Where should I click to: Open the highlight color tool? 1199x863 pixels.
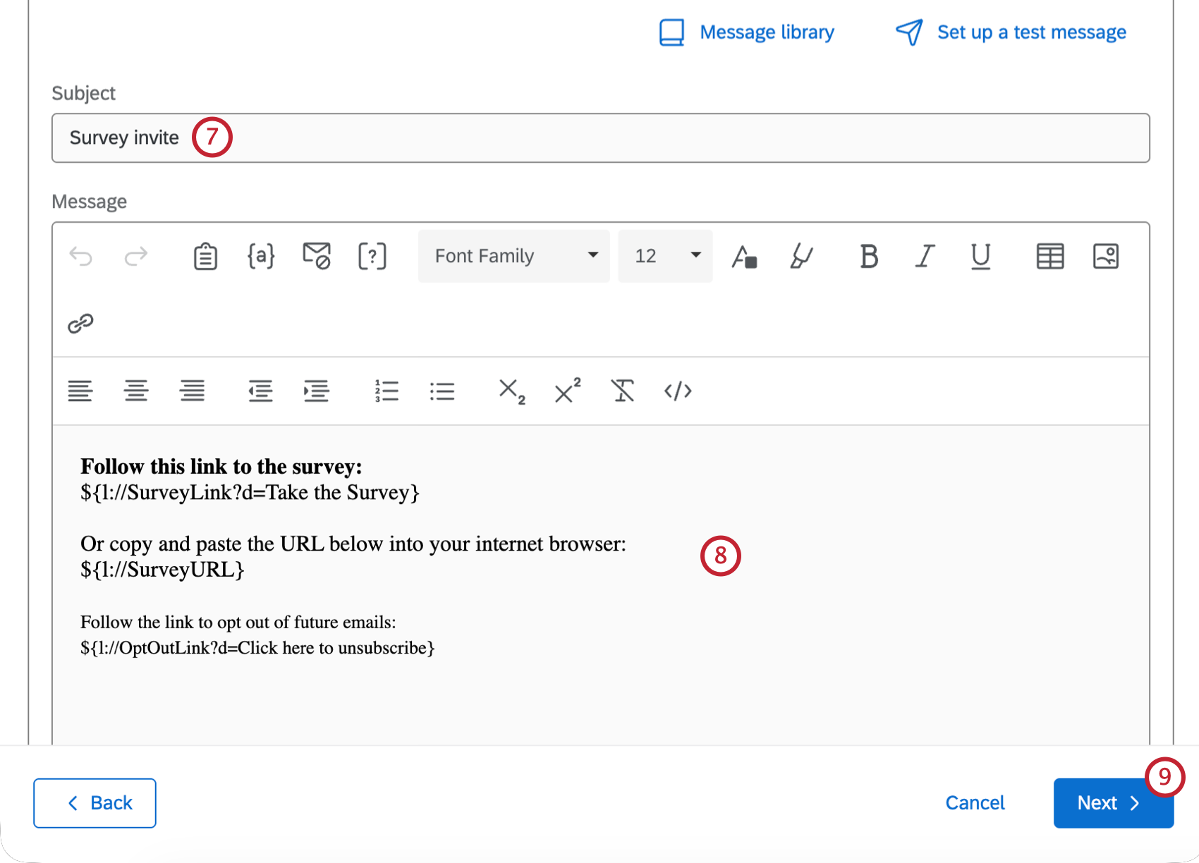(x=801, y=256)
